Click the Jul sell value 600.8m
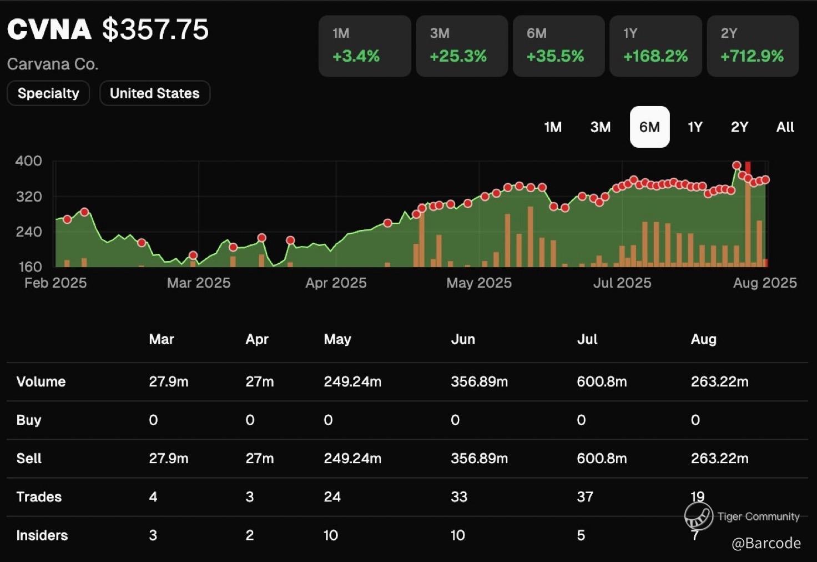Screen dimensions: 817x562 (602, 459)
